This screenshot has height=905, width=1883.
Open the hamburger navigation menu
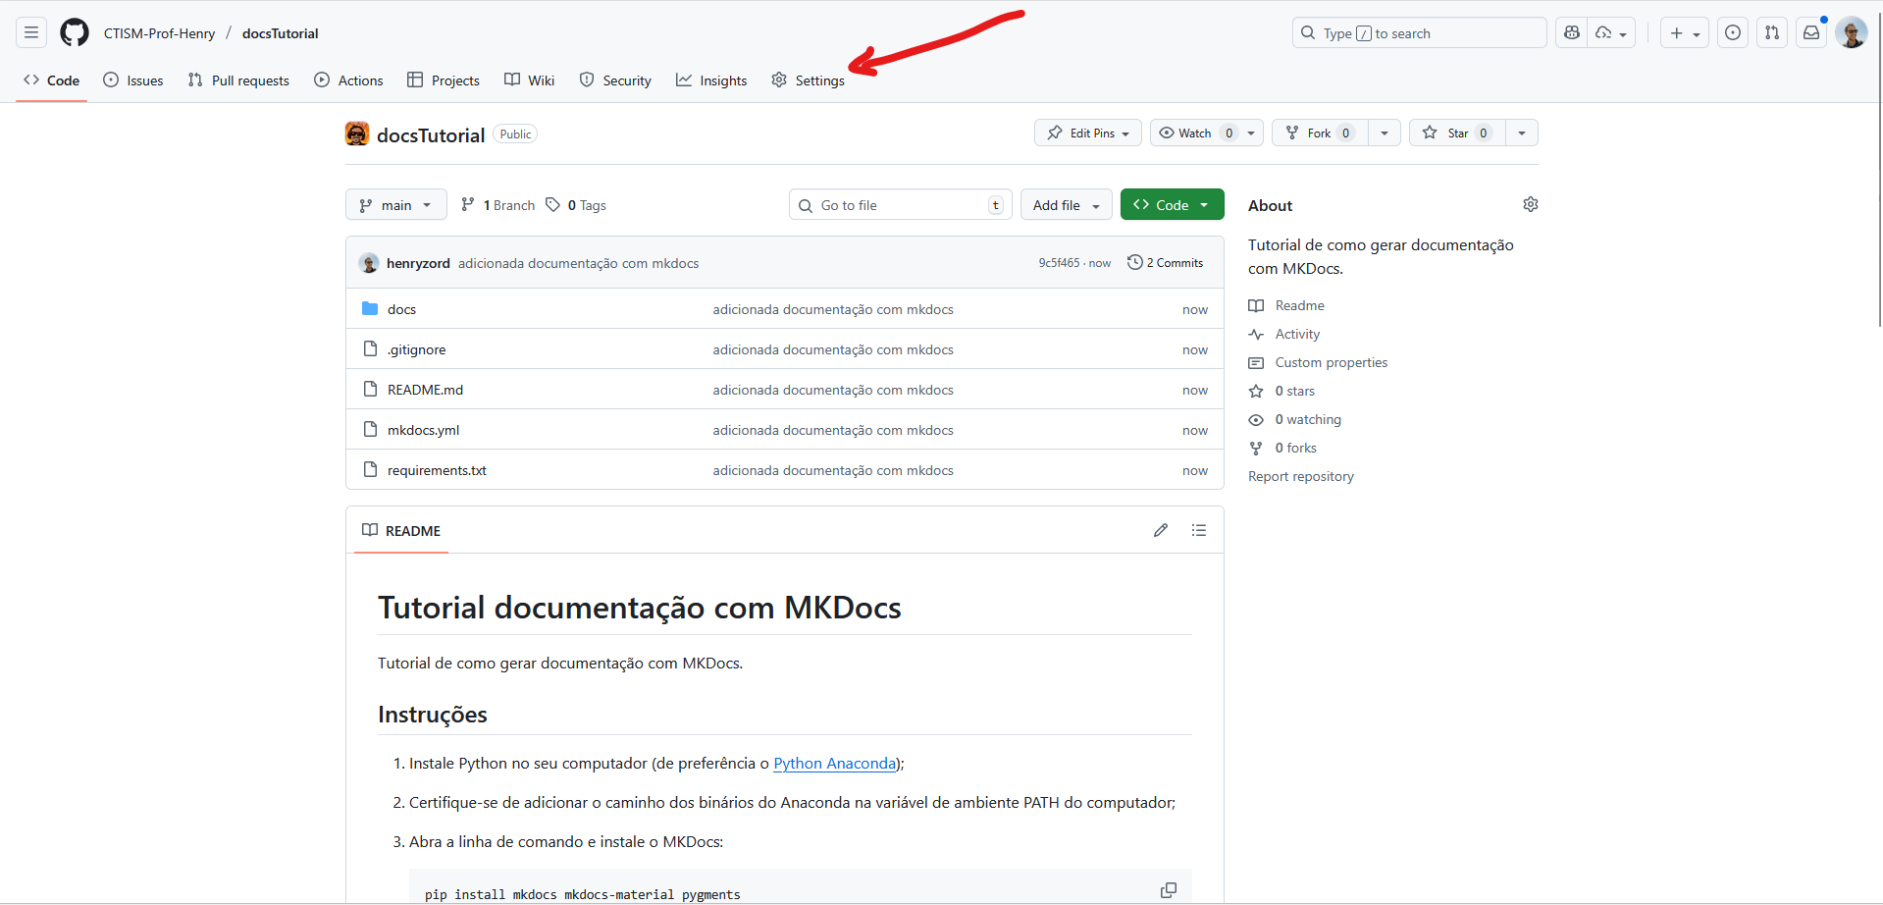point(31,32)
